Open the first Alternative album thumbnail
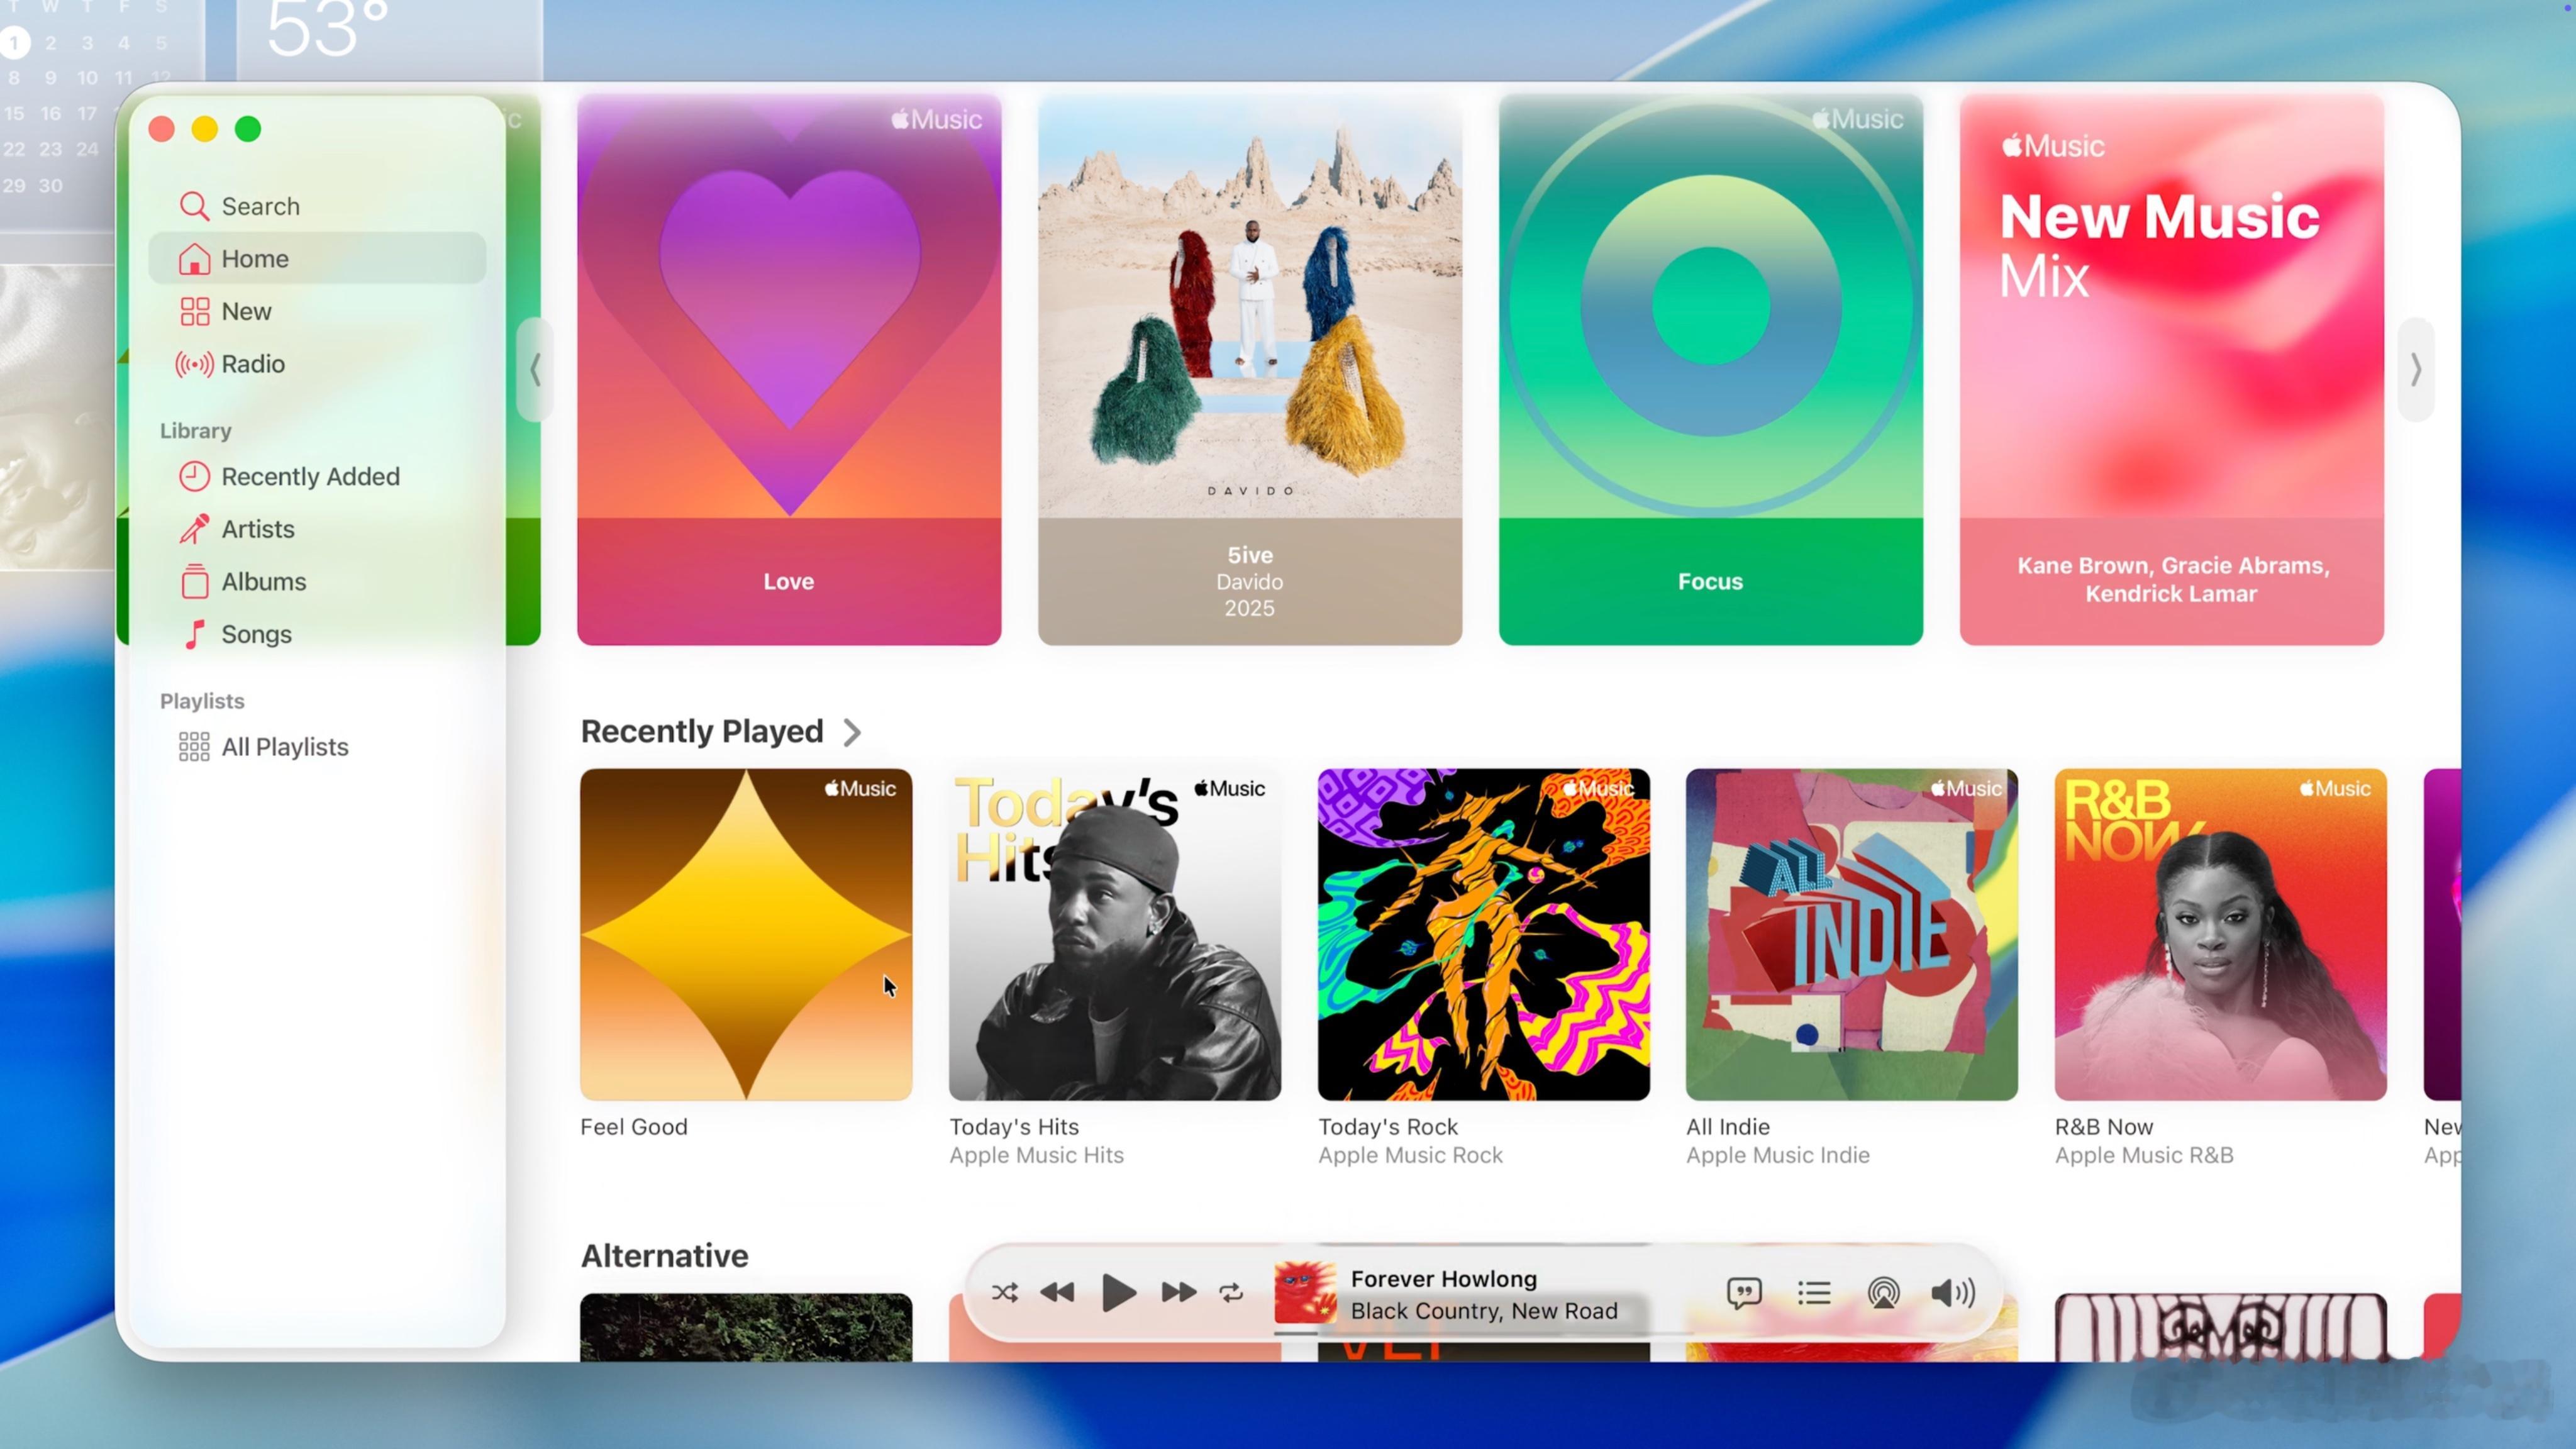Viewport: 2576px width, 1449px height. click(746, 1327)
